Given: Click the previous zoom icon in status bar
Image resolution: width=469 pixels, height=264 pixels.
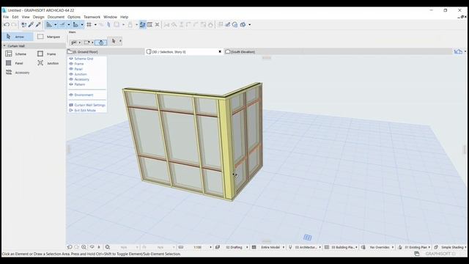Looking at the screenshot, I should pyautogui.click(x=70, y=247).
